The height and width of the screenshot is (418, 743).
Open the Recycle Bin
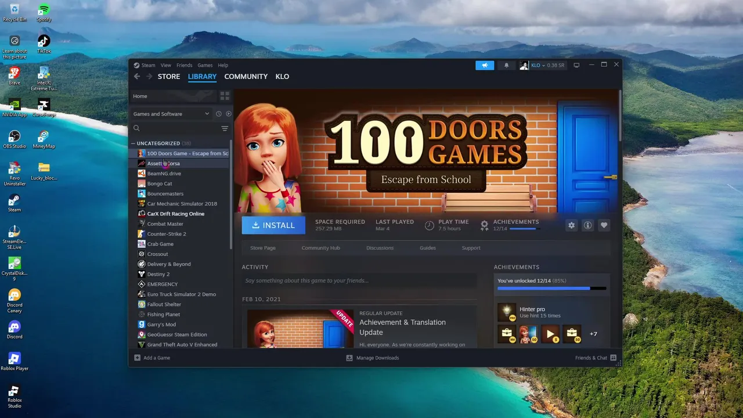(15, 13)
